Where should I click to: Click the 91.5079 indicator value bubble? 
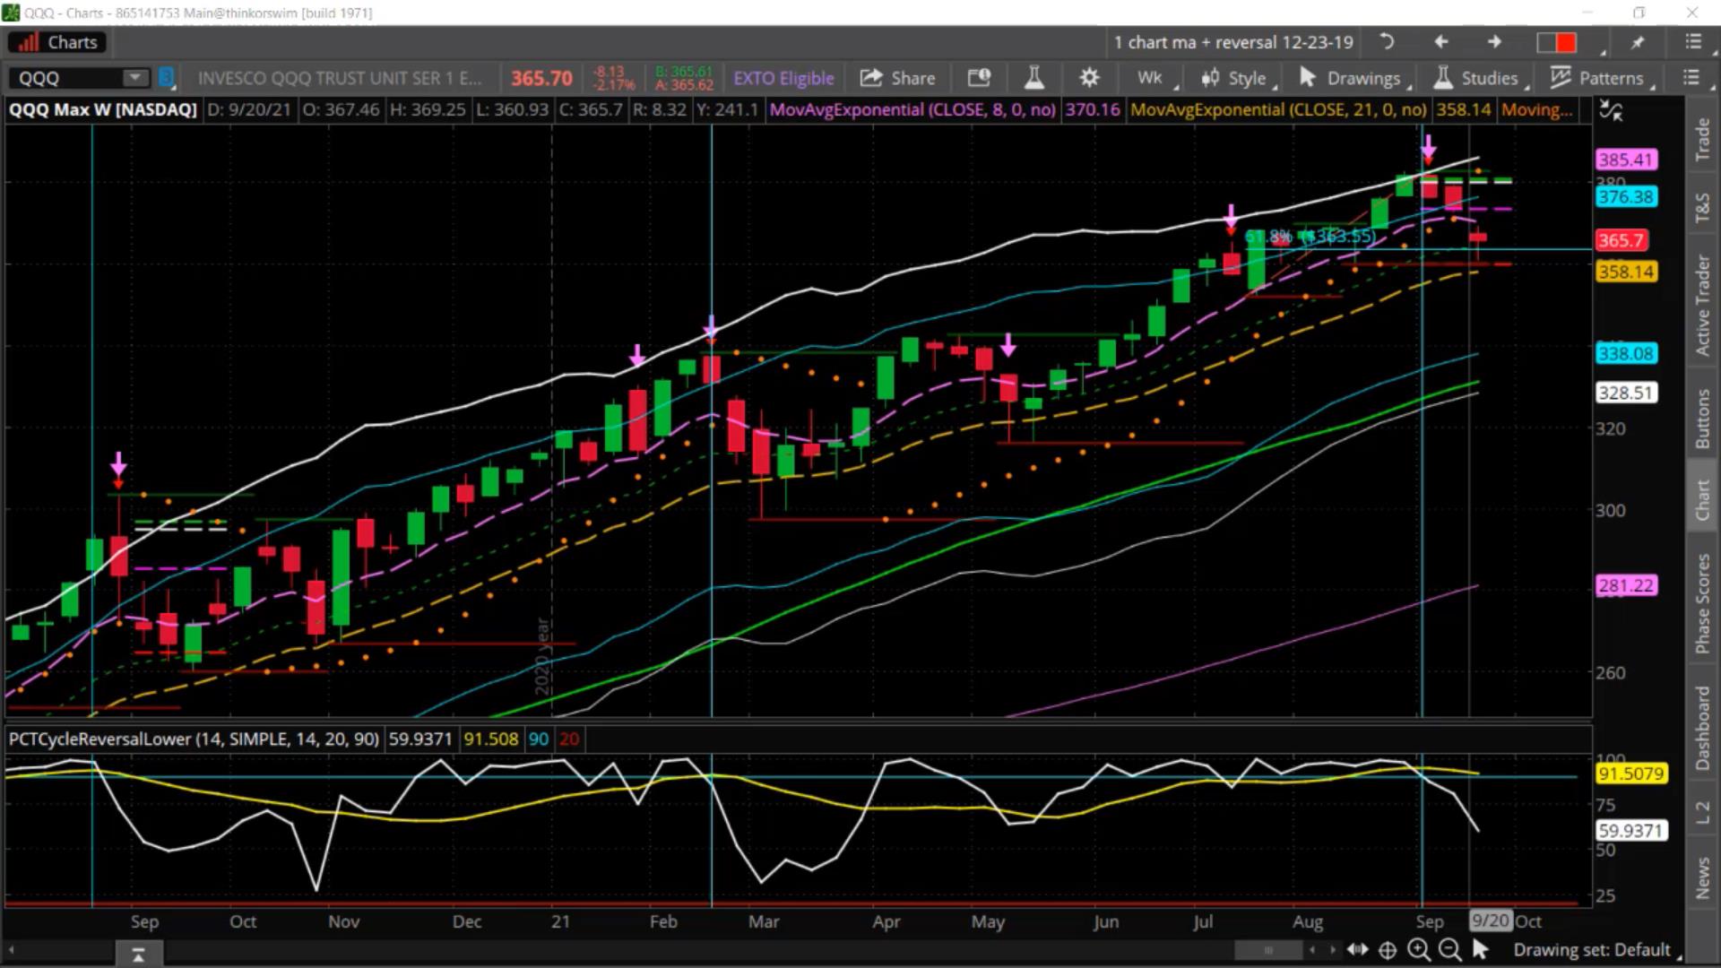[1630, 774]
